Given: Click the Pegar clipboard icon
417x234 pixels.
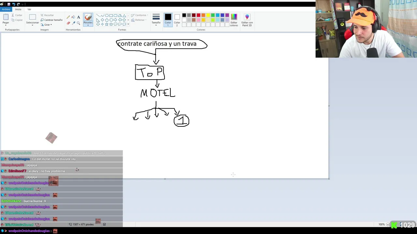Looking at the screenshot, I should point(6,17).
